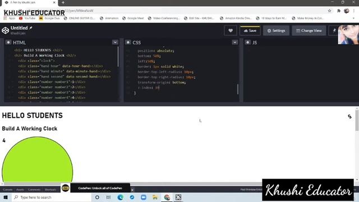Open Make Money bookmark
The image size is (359, 202).
(308, 18)
